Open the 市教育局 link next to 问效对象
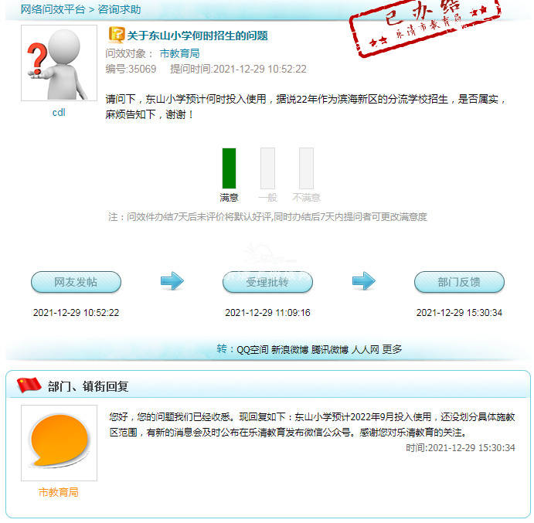 (x=179, y=53)
